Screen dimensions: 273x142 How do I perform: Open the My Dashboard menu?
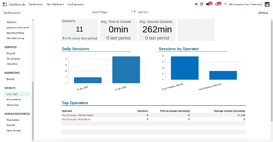coord(55,4)
